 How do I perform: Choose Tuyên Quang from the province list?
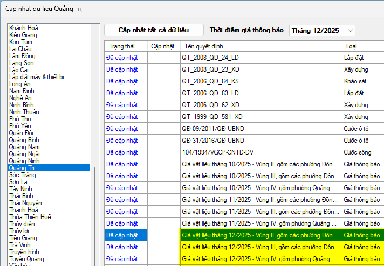(26, 259)
